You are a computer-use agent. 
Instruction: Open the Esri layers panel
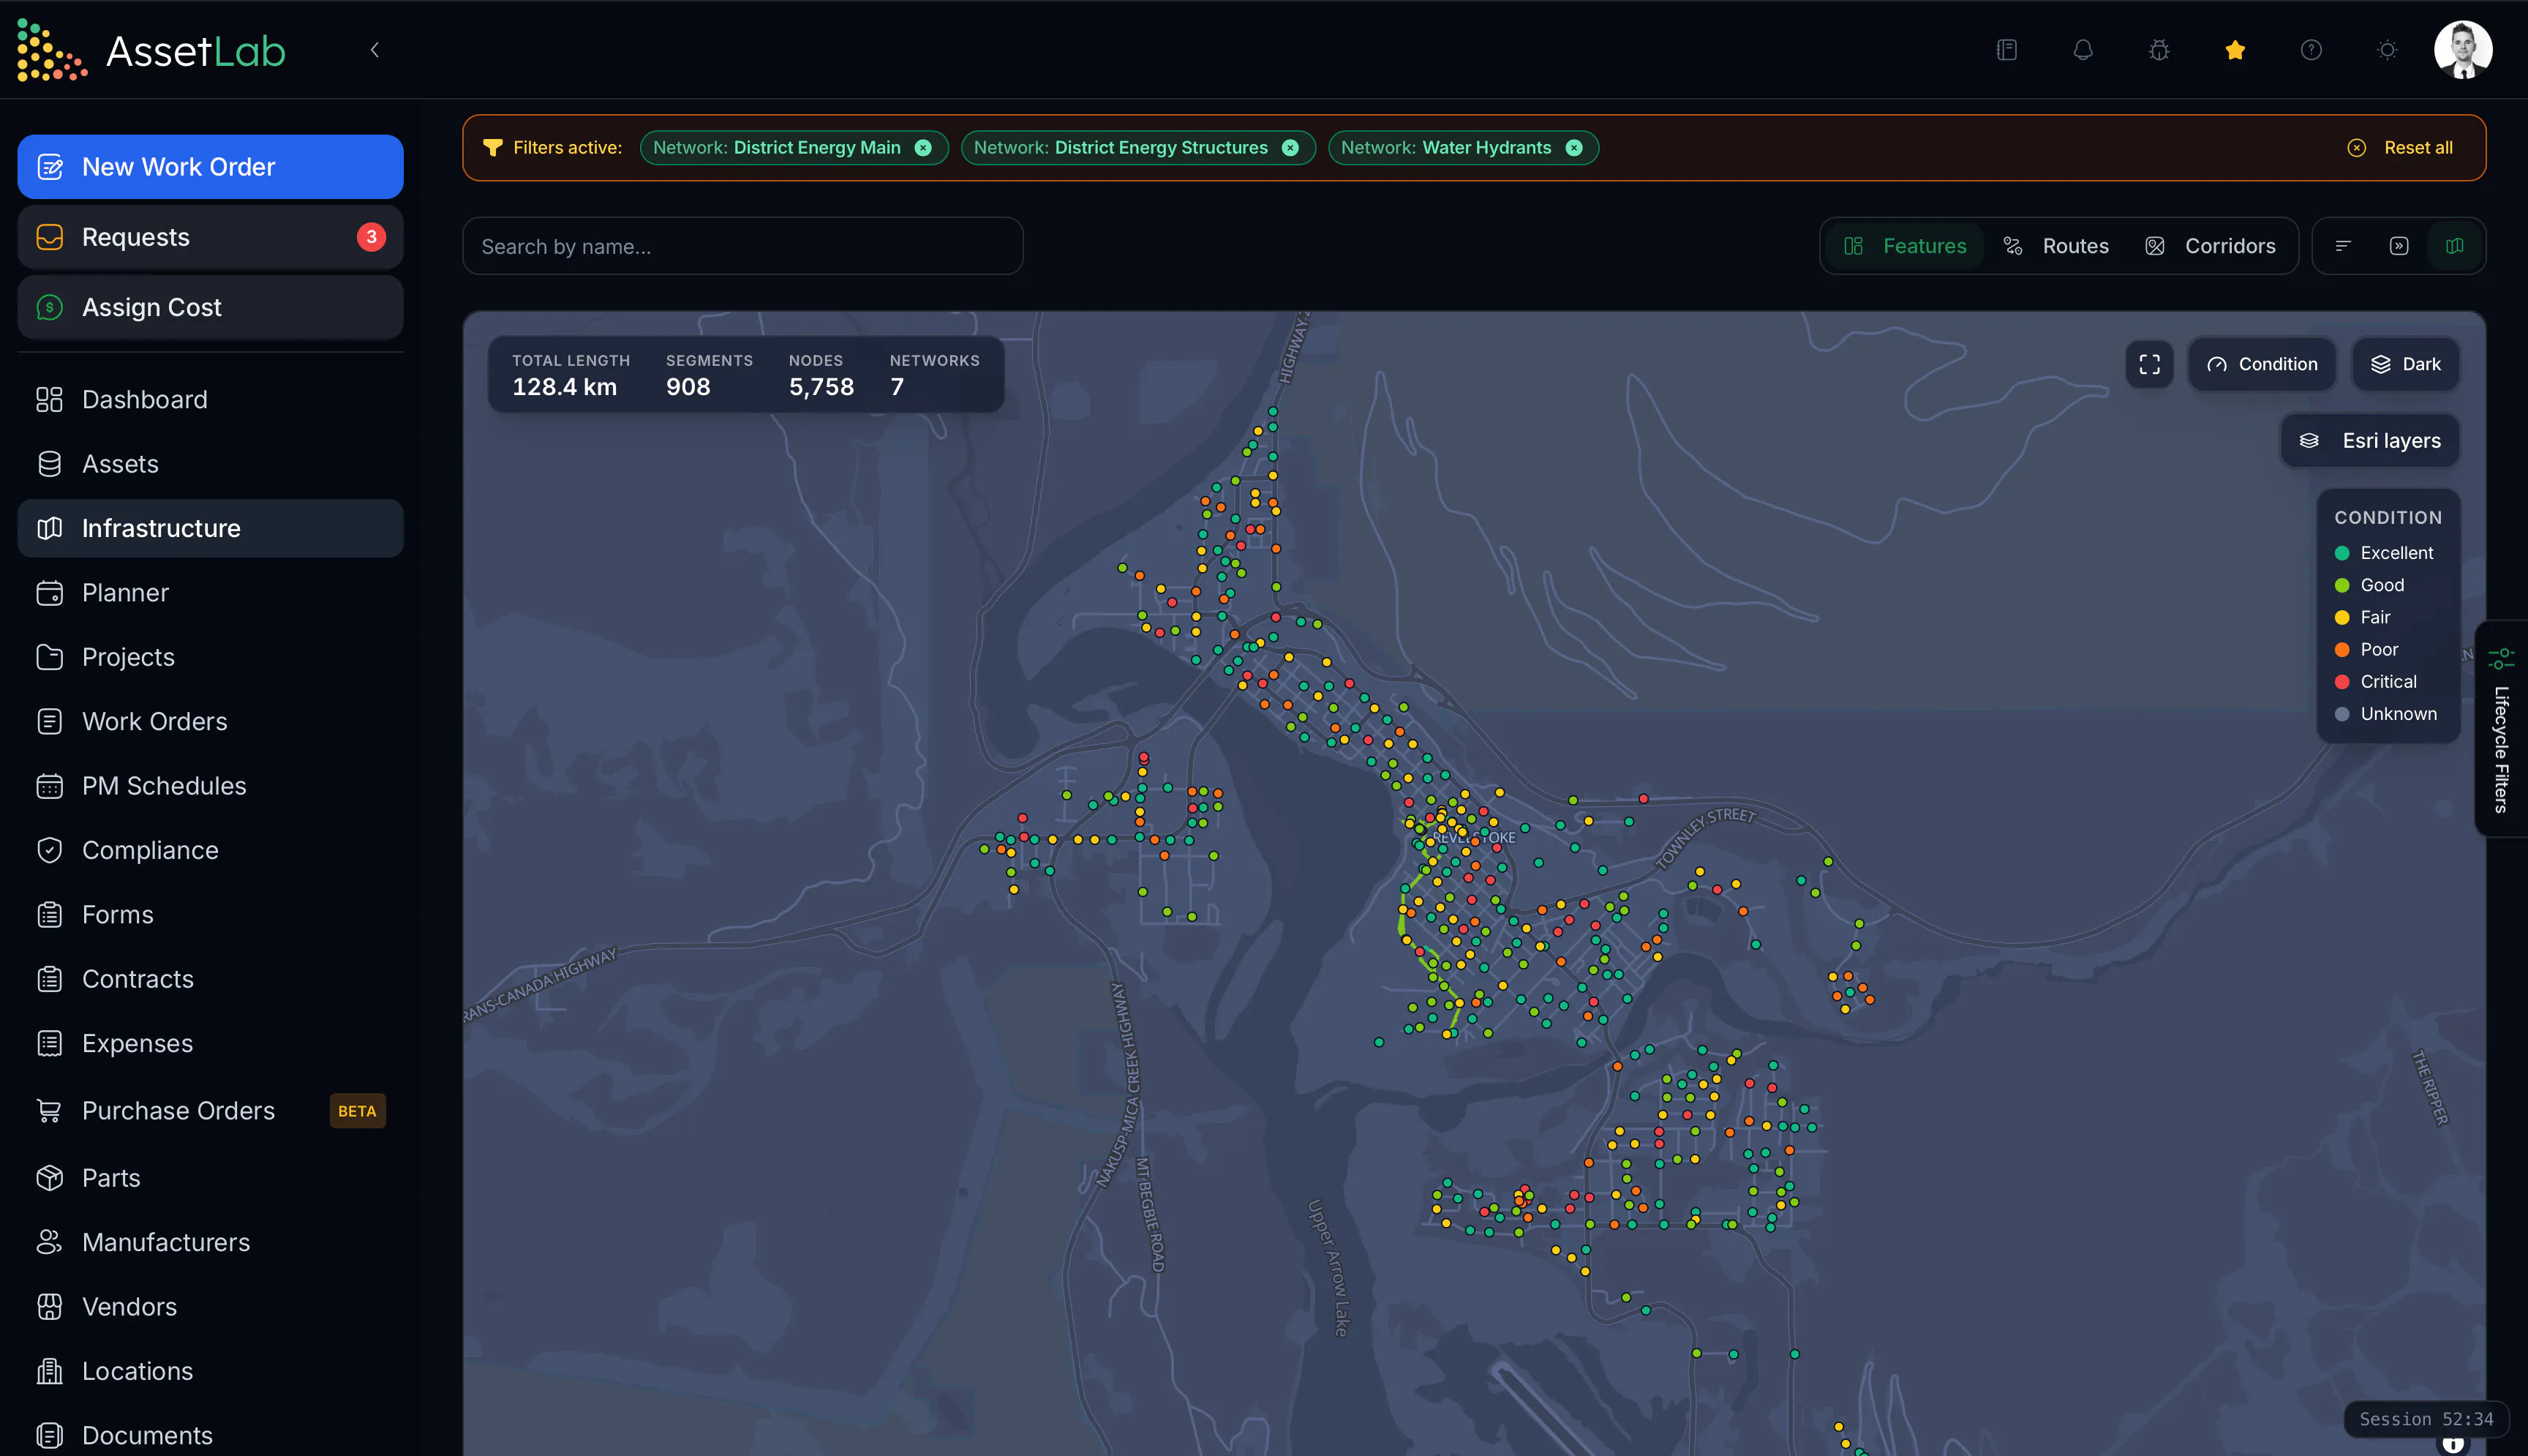click(2370, 441)
